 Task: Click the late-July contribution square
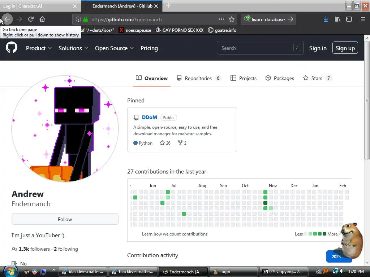(184, 214)
